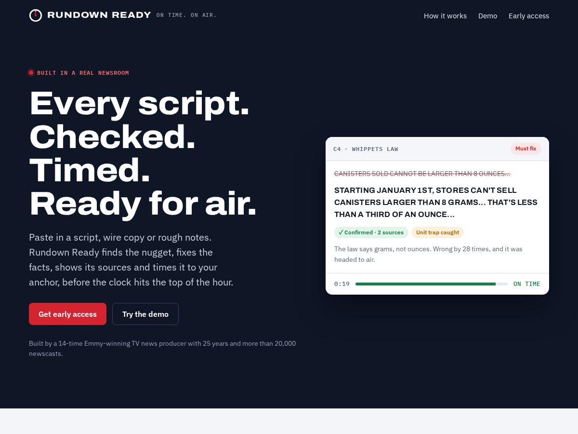Viewport: 578px width, 434px height.
Task: Click the BUILT IN A REAL NEWSROOM label
Action: (x=83, y=73)
